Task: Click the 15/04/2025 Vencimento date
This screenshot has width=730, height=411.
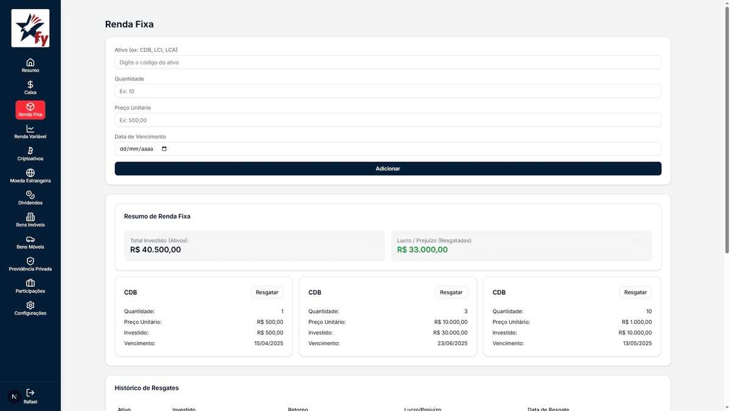Action: point(269,343)
